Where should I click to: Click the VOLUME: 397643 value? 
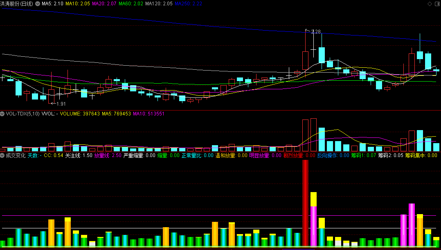(80, 114)
